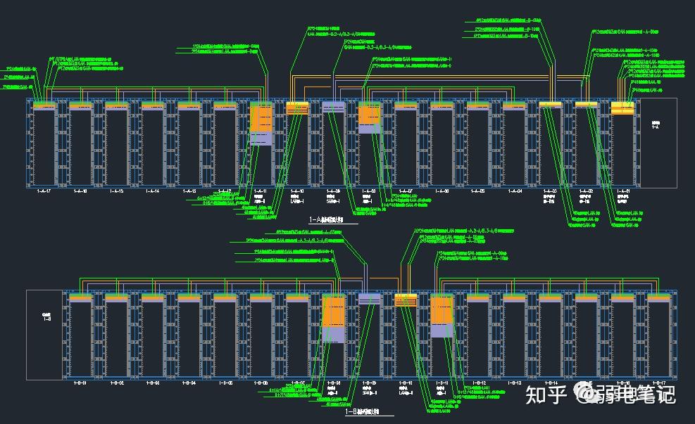This screenshot has width=695, height=424.
Task: Select the rack label 1-A-14
Action: (153, 191)
